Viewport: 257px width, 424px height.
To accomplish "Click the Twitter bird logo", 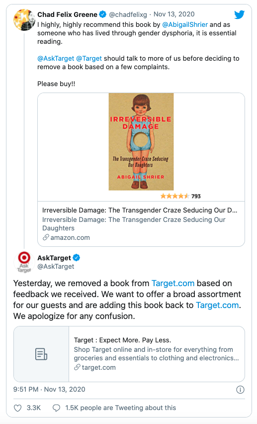I will pyautogui.click(x=239, y=14).
